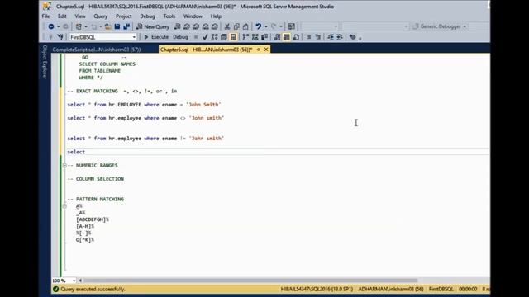Open the Tools menu
Image resolution: width=529 pixels, height=297 pixels.
coord(169,16)
